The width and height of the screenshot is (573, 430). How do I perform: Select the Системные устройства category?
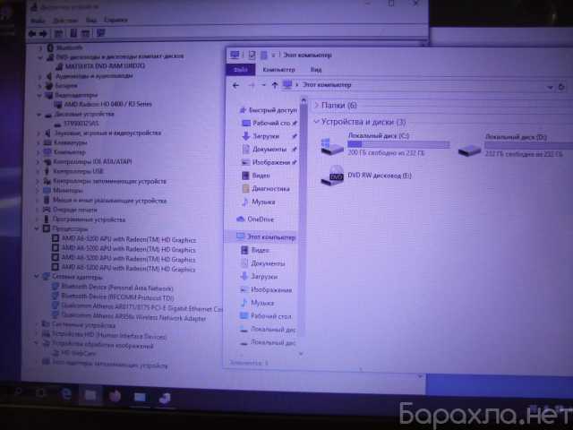(83, 324)
